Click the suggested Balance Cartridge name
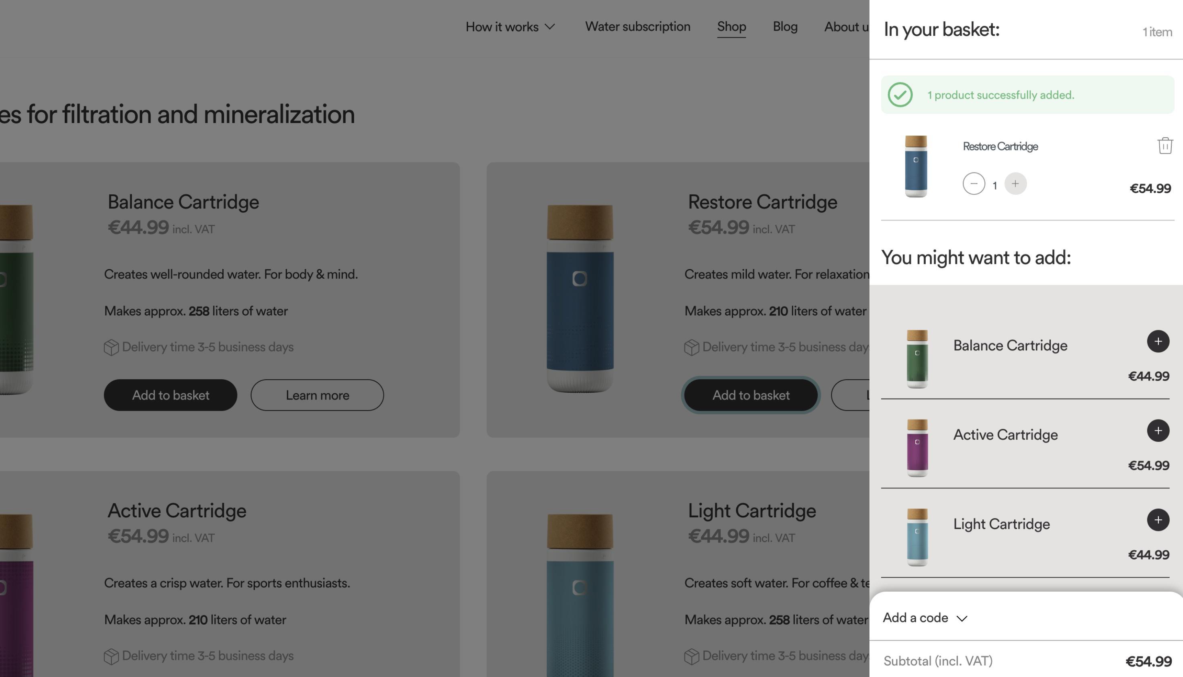 (x=1010, y=346)
